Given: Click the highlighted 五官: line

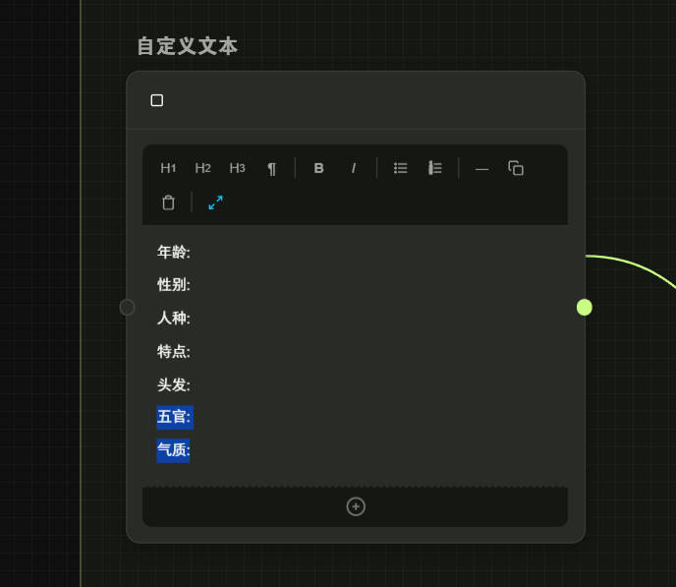Looking at the screenshot, I should click(x=174, y=417).
